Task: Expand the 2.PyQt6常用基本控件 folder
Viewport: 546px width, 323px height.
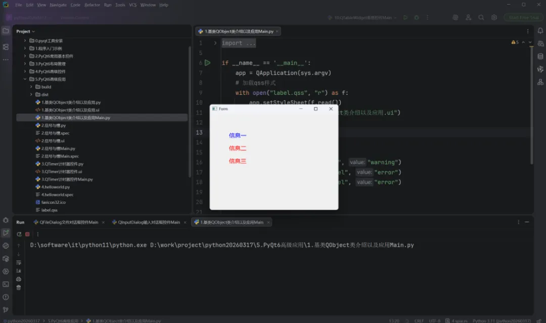Action: tap(25, 56)
